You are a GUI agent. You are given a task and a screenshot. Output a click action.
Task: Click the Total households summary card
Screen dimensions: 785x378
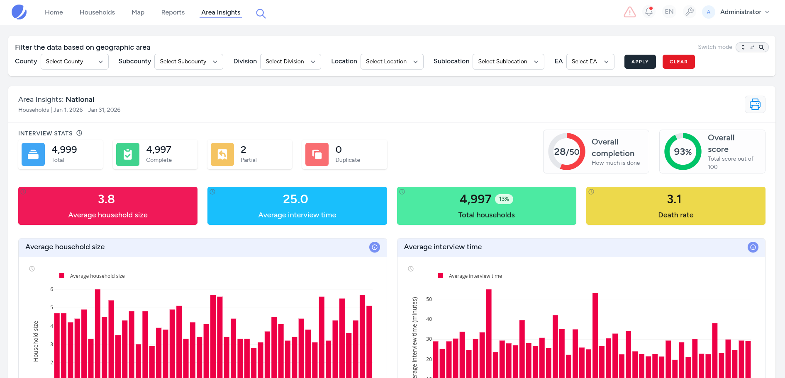[486, 206]
